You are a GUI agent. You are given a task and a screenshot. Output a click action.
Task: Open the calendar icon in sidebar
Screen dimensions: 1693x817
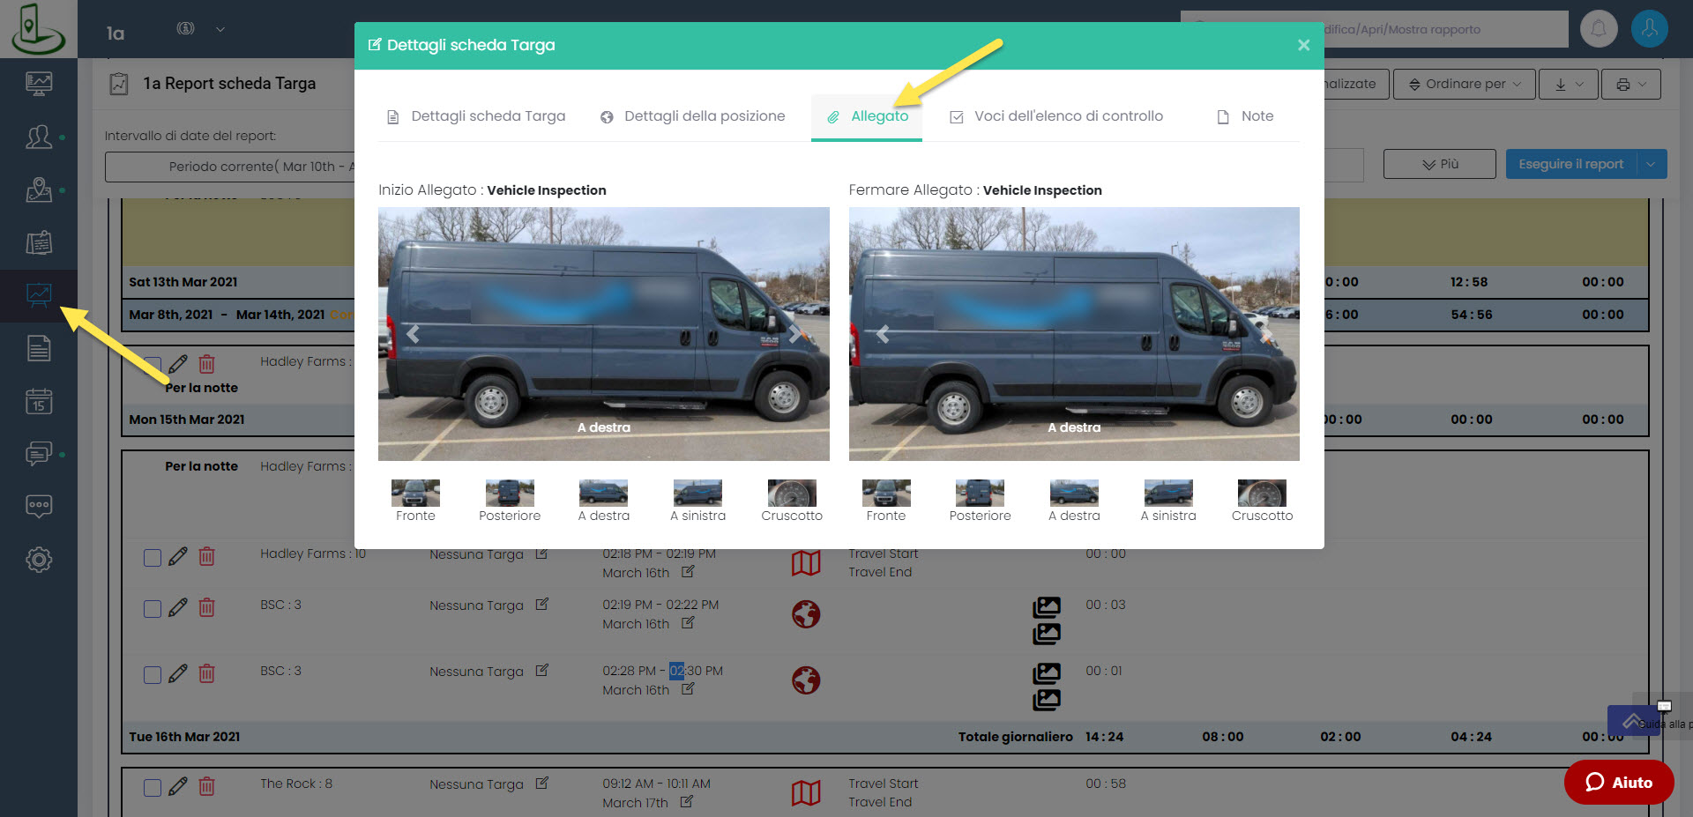[x=39, y=402]
